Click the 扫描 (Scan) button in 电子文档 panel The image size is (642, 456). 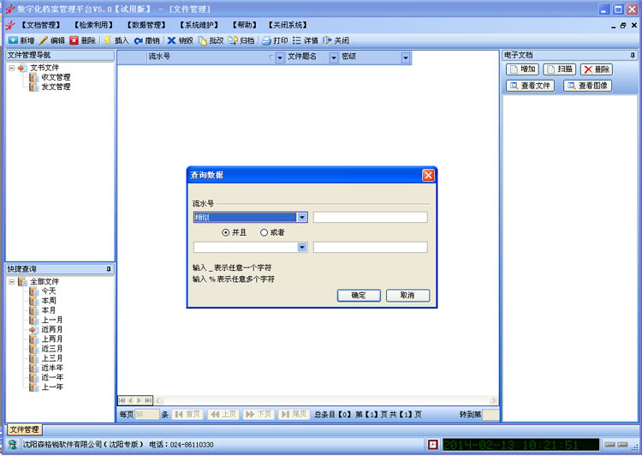(x=559, y=69)
